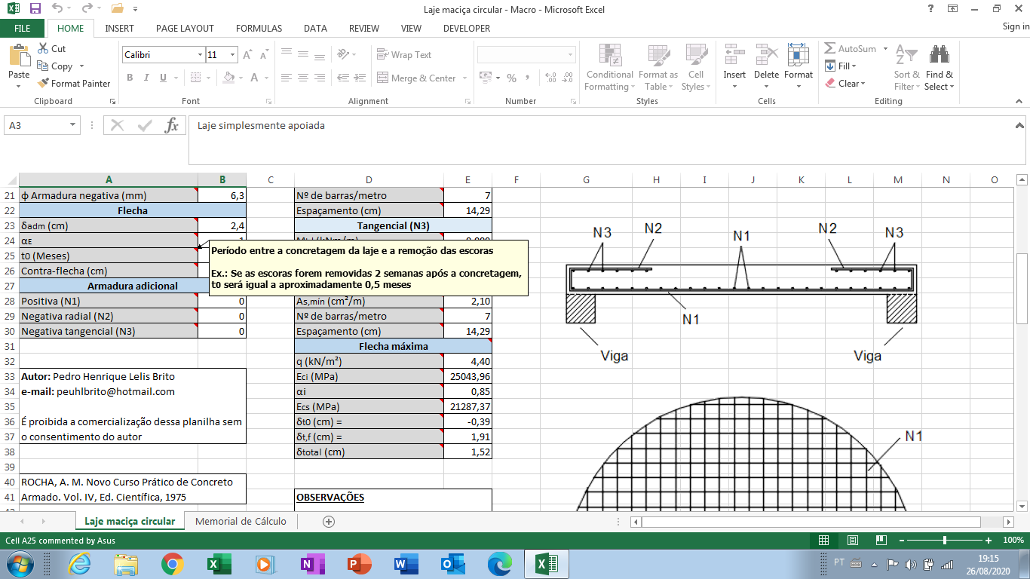Viewport: 1030px width, 579px height.
Task: Open Excel Help question mark
Action: point(932,9)
